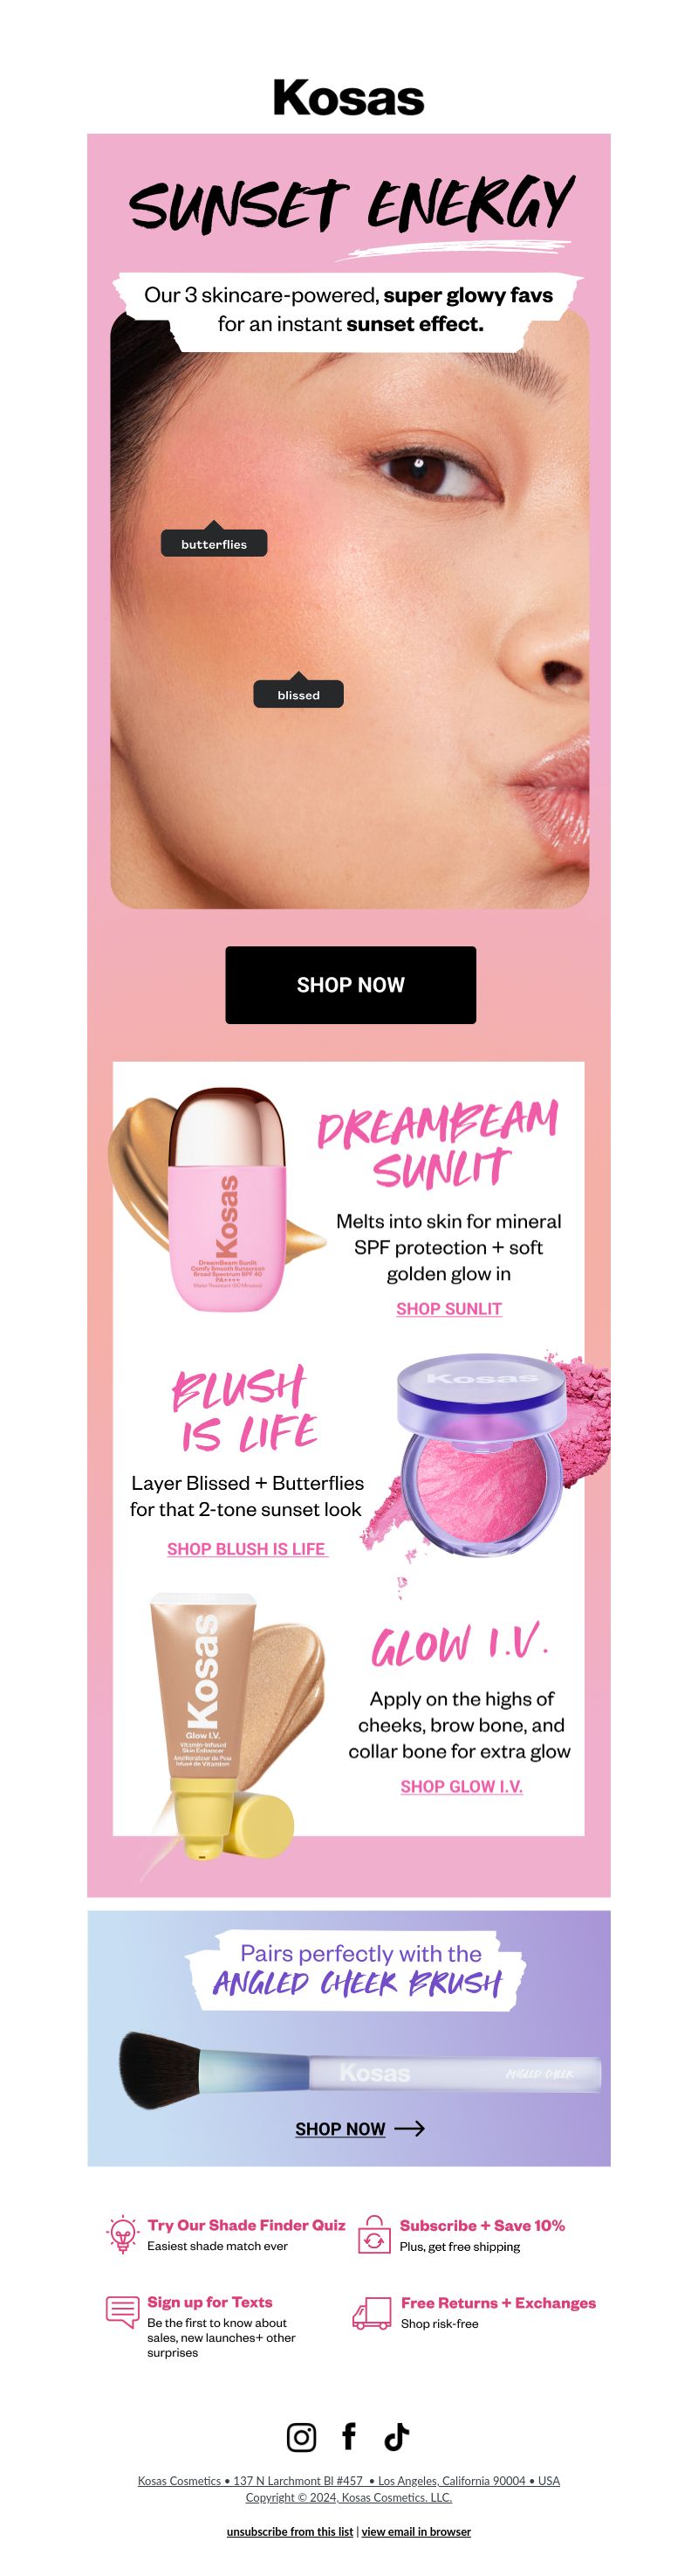The height and width of the screenshot is (2576, 698).
Task: Open the Instagram social icon
Action: (x=302, y=2437)
